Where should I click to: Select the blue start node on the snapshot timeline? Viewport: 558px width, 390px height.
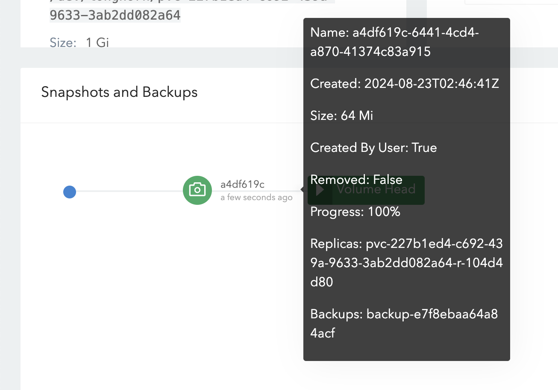point(70,192)
